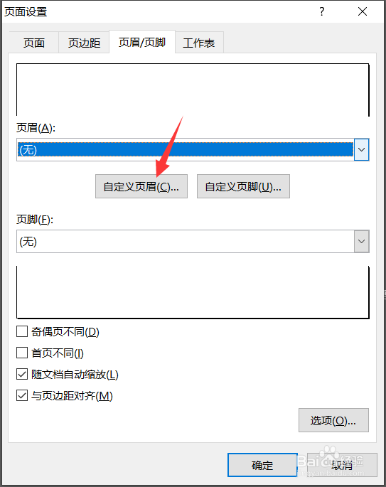Cancel with the 取消 button
This screenshot has width=386, height=487.
(342, 465)
